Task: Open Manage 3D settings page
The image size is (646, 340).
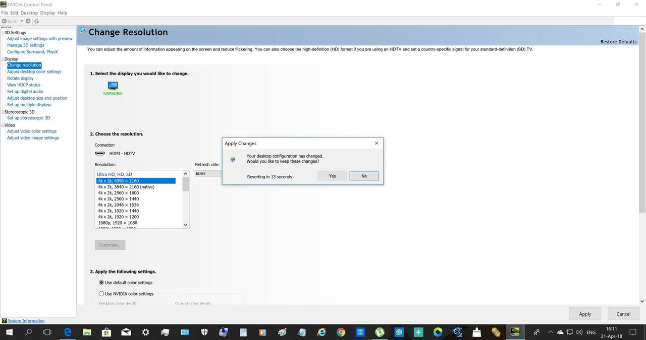Action: (x=26, y=45)
